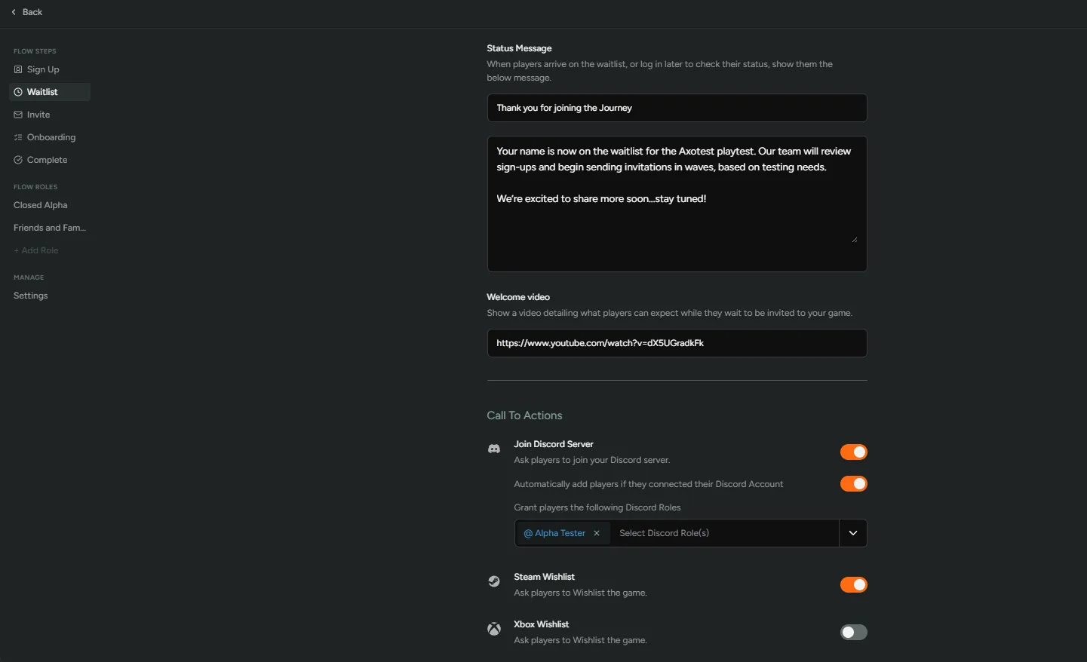Select the Complete checkmark icon

[x=17, y=160]
